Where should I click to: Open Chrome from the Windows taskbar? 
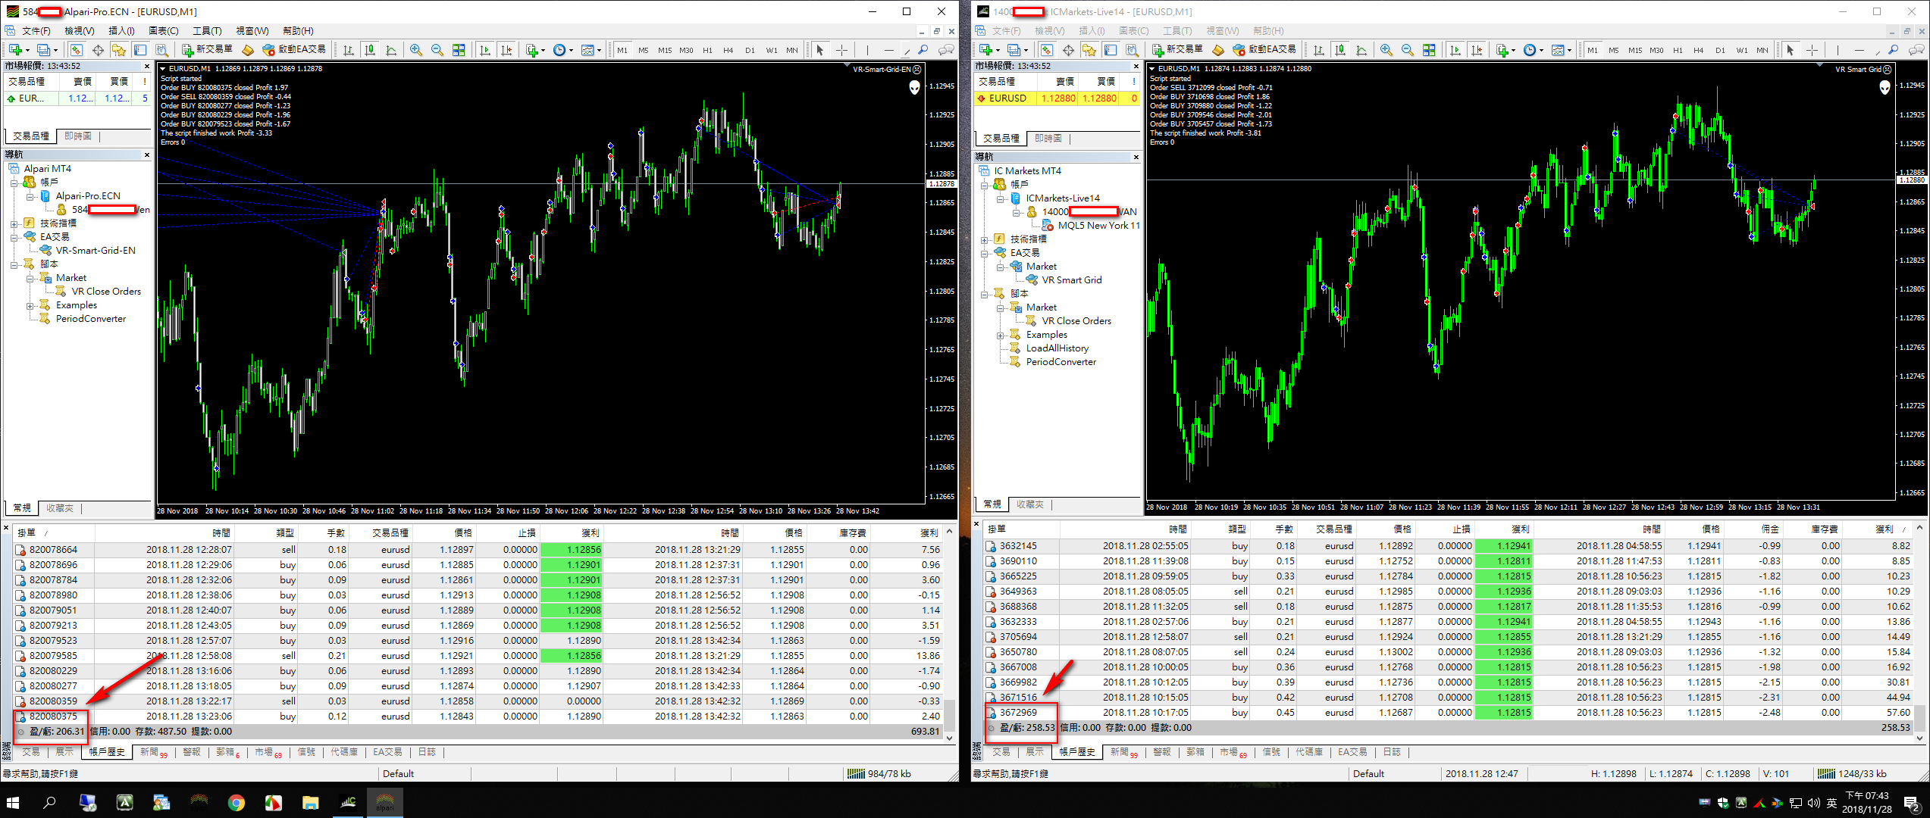[x=237, y=803]
